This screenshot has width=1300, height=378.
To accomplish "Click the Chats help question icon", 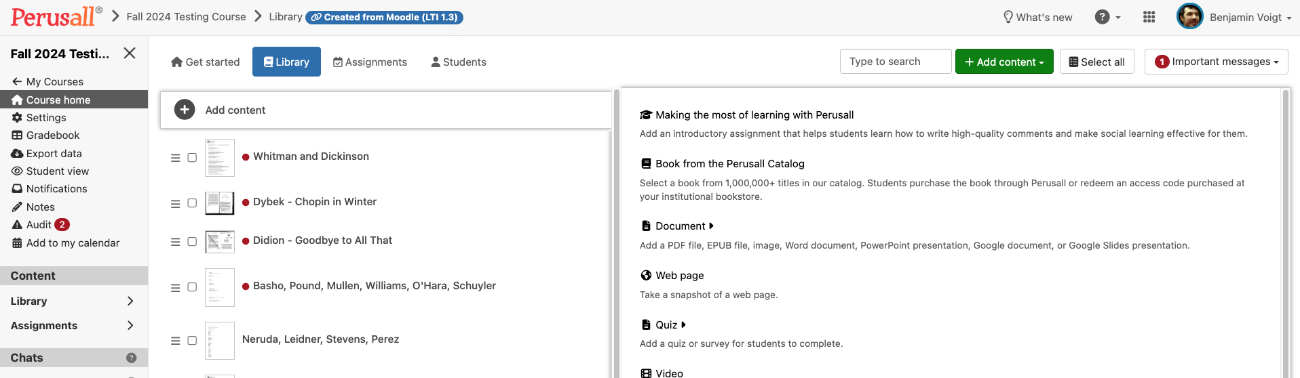I will [x=132, y=358].
